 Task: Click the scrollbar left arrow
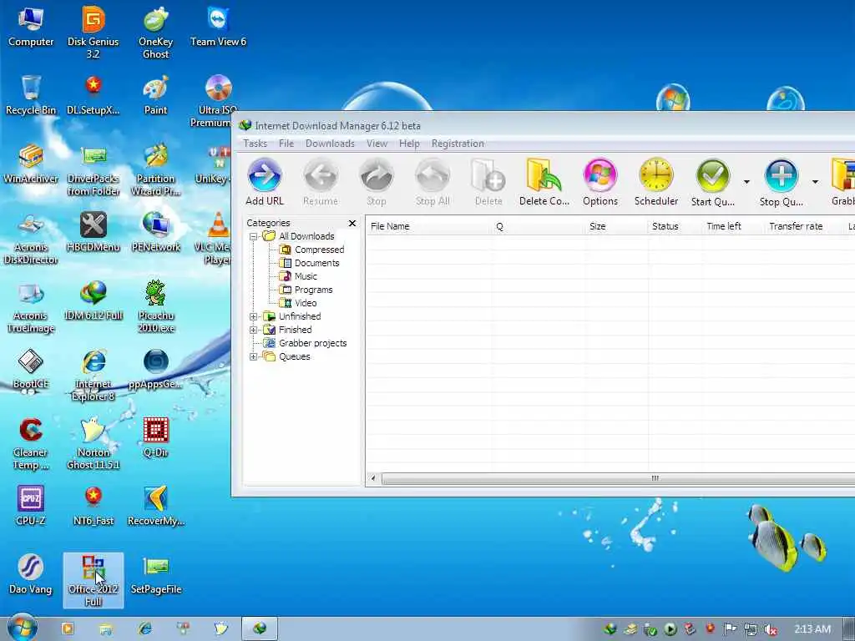click(373, 478)
